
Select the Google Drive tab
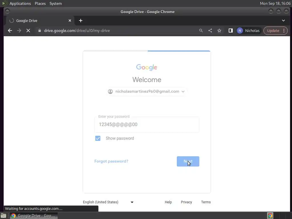tap(40, 21)
